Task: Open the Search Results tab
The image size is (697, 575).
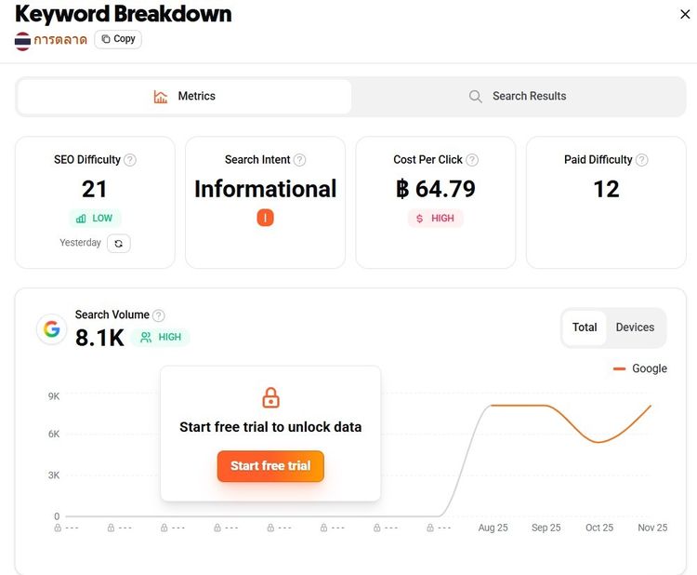Action: pos(517,97)
